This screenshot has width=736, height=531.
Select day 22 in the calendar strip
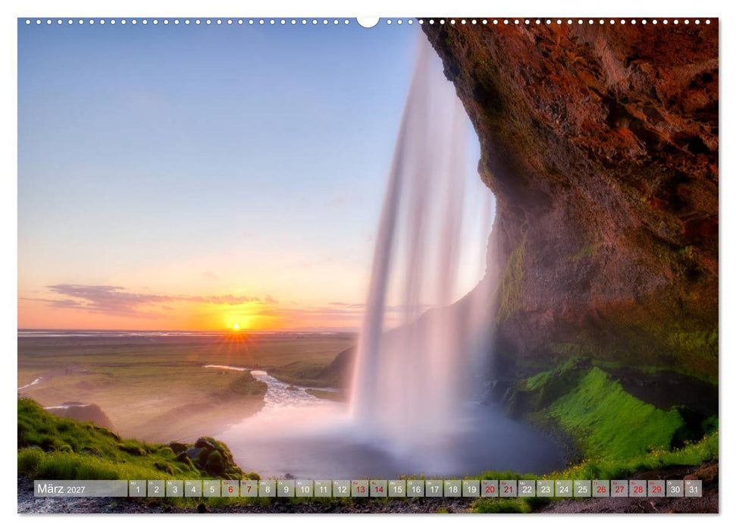coord(527,489)
